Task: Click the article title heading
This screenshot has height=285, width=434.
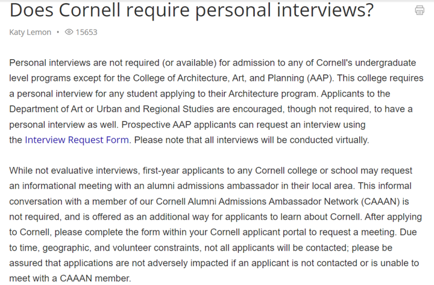Action: coord(191,11)
